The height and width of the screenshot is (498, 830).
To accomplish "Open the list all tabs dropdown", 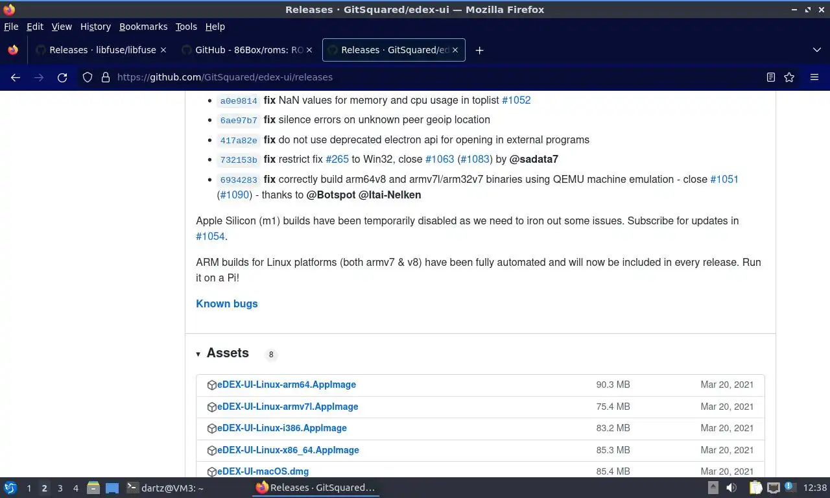I will coord(817,50).
